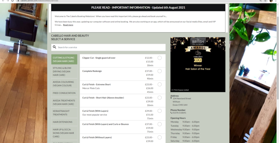
Task: Select With Layers and Curls or Bounce radio
Action: click(x=160, y=124)
